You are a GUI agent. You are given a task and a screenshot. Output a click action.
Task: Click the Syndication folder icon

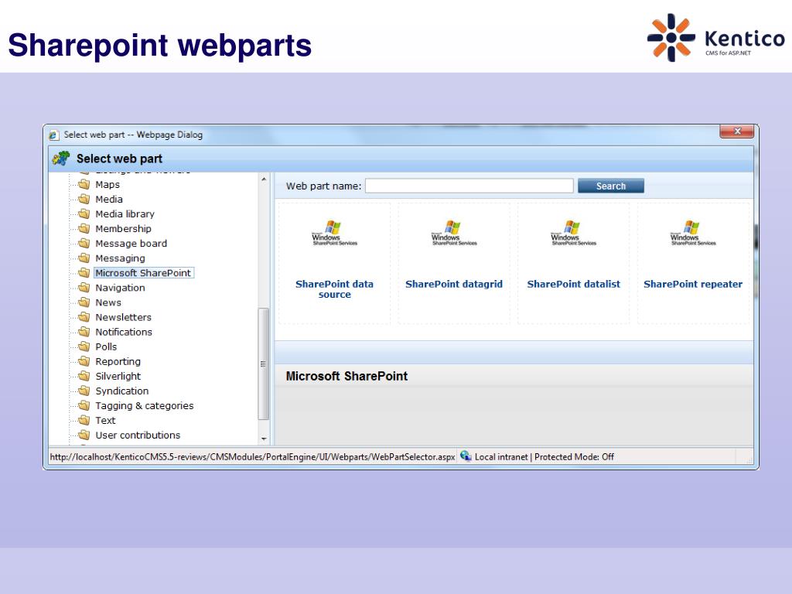tap(84, 391)
